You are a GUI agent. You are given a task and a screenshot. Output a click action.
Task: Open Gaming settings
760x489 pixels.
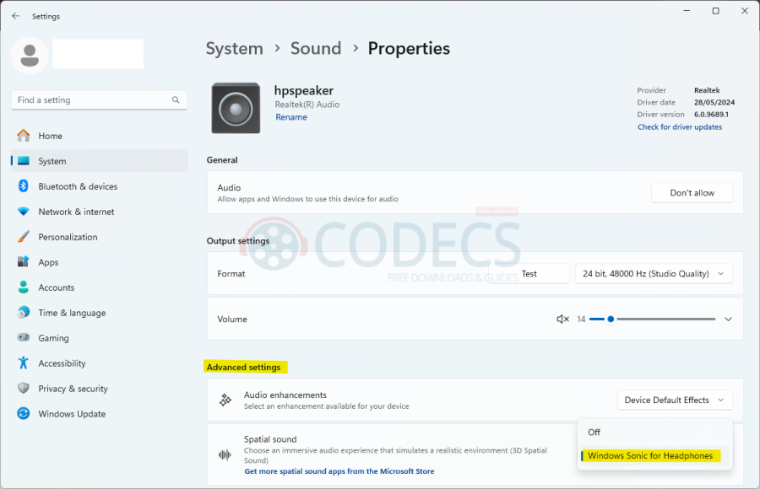pyautogui.click(x=99, y=337)
